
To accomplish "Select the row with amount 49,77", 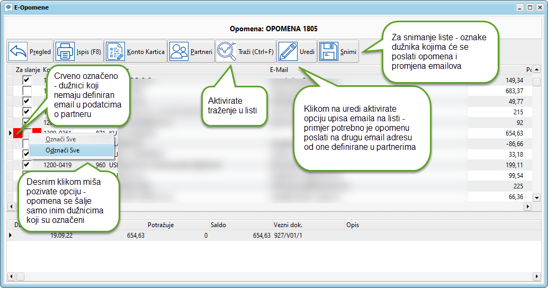I will 269,101.
